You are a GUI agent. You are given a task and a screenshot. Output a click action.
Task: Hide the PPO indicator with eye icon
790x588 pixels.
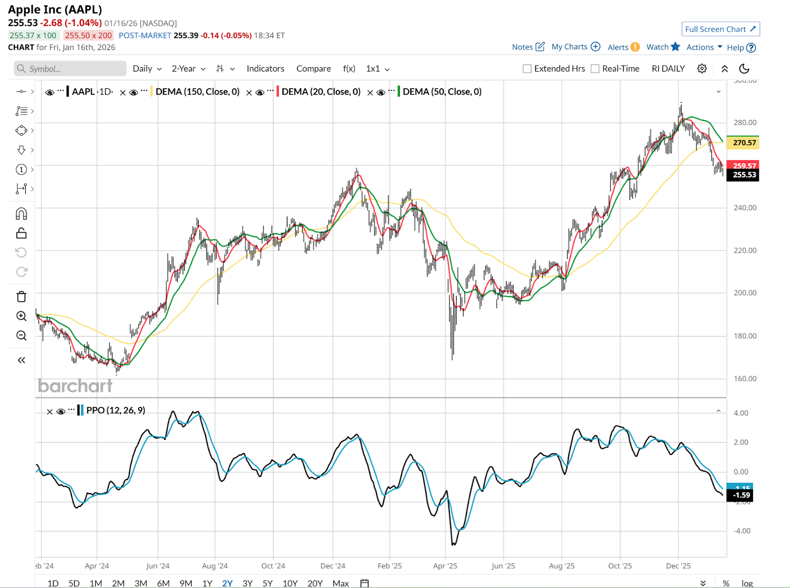61,411
